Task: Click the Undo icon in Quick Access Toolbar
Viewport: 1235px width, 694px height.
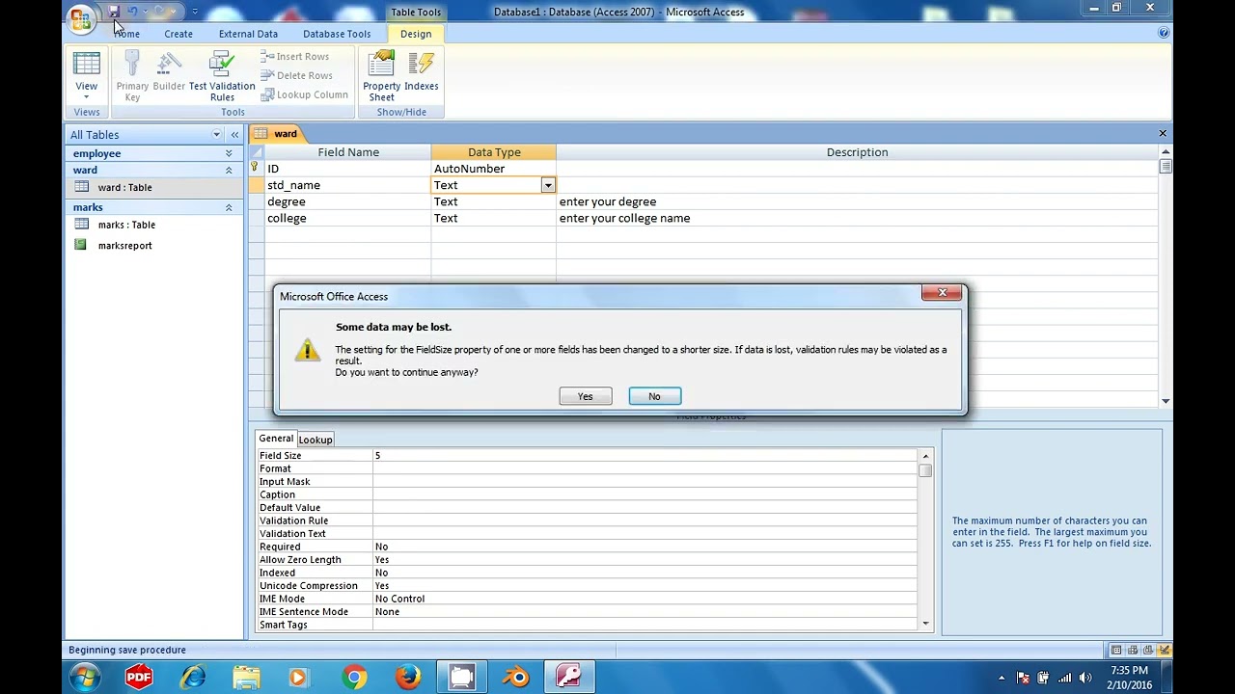Action: pyautogui.click(x=133, y=12)
